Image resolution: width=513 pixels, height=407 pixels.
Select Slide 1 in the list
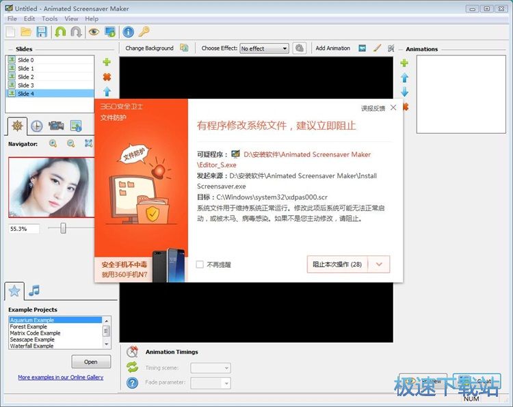coord(50,68)
